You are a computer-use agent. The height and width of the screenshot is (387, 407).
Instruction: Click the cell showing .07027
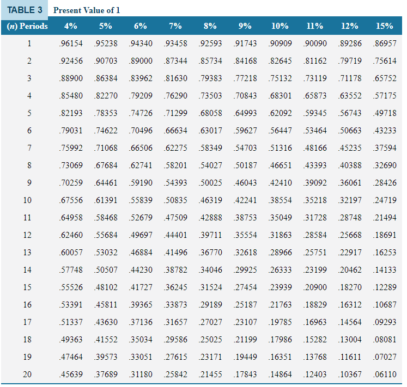coord(385,357)
